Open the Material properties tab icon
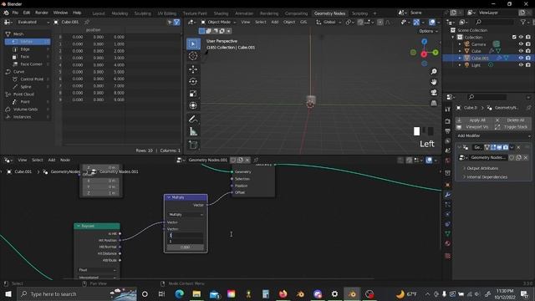 coord(448,243)
